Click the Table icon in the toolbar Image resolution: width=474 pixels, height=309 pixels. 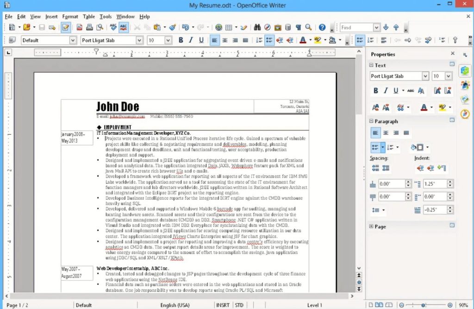pyautogui.click(x=229, y=27)
